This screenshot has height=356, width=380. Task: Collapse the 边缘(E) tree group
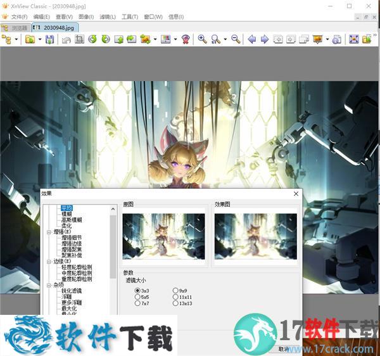pos(49,262)
